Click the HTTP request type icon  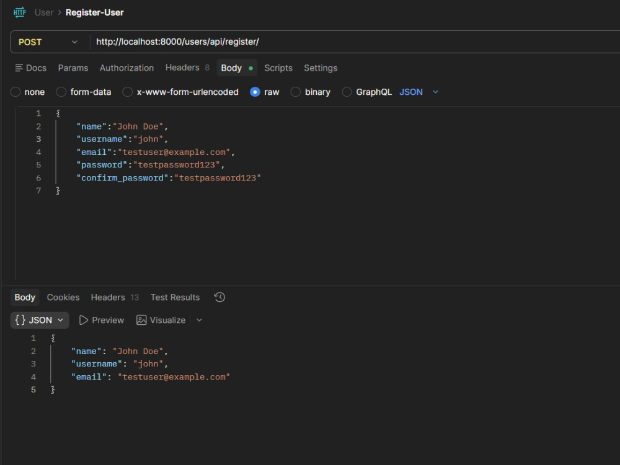19,12
